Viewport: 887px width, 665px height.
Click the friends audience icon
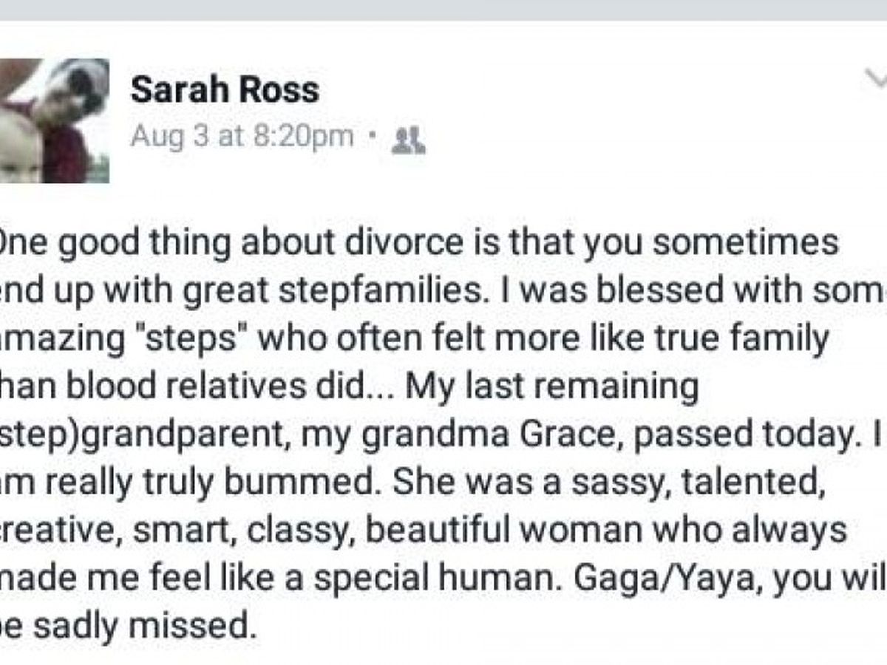point(408,139)
